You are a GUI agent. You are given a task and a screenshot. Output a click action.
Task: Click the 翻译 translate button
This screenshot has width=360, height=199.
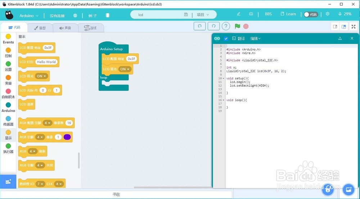tap(239, 38)
